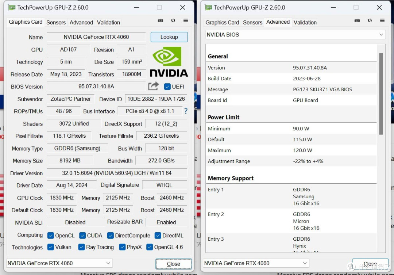The width and height of the screenshot is (394, 275).
Task: Switch to Graphics Card tab in right window
Action: [222, 22]
